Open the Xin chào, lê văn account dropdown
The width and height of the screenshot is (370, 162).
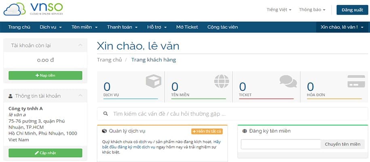tap(342, 27)
